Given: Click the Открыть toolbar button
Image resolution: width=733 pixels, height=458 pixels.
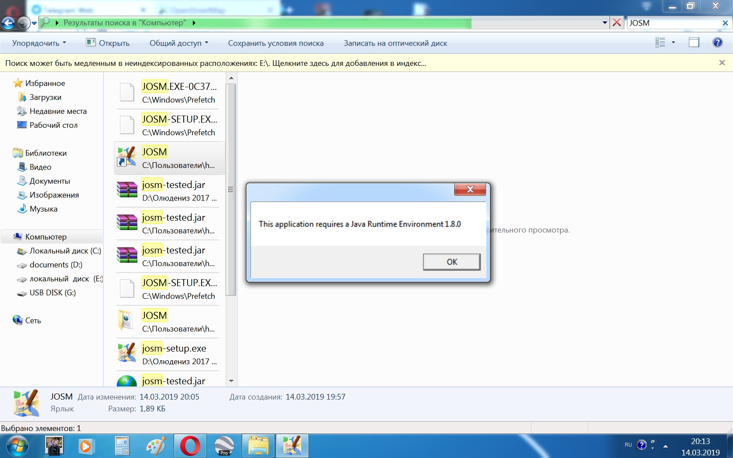Looking at the screenshot, I should (108, 43).
